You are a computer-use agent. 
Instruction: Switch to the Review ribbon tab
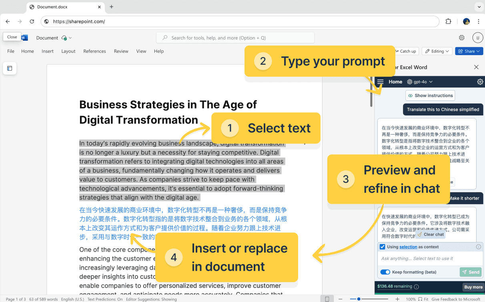tap(121, 51)
